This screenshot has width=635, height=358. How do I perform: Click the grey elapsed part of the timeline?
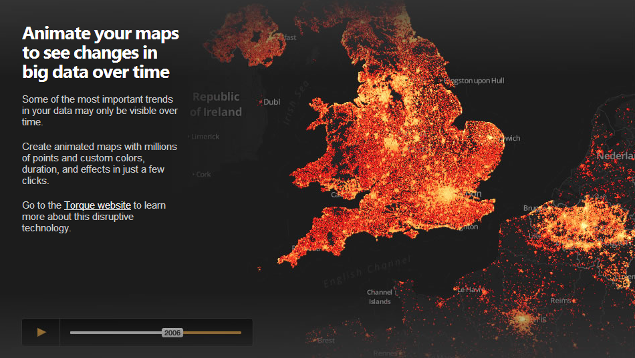pos(116,333)
